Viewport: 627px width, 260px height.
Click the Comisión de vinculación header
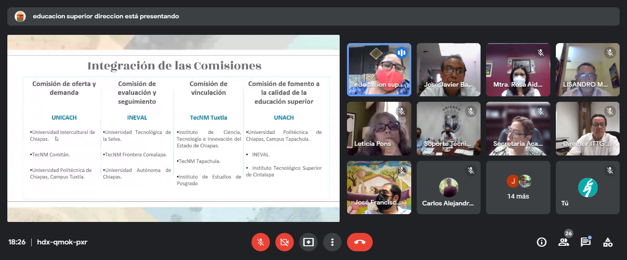tap(208, 88)
